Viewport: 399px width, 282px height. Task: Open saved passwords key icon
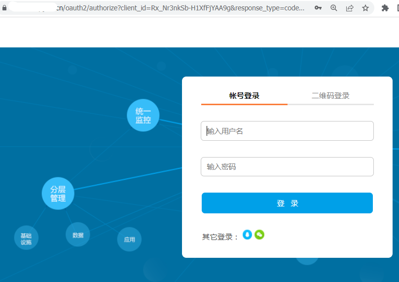pyautogui.click(x=318, y=8)
